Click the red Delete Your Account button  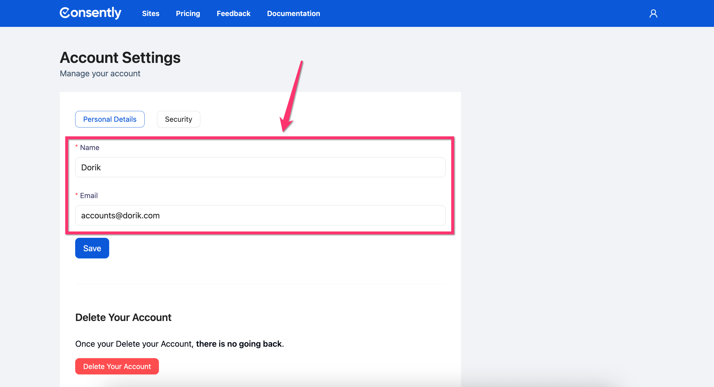(117, 366)
